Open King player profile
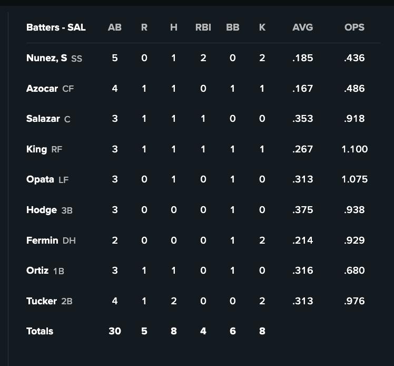 (x=36, y=149)
